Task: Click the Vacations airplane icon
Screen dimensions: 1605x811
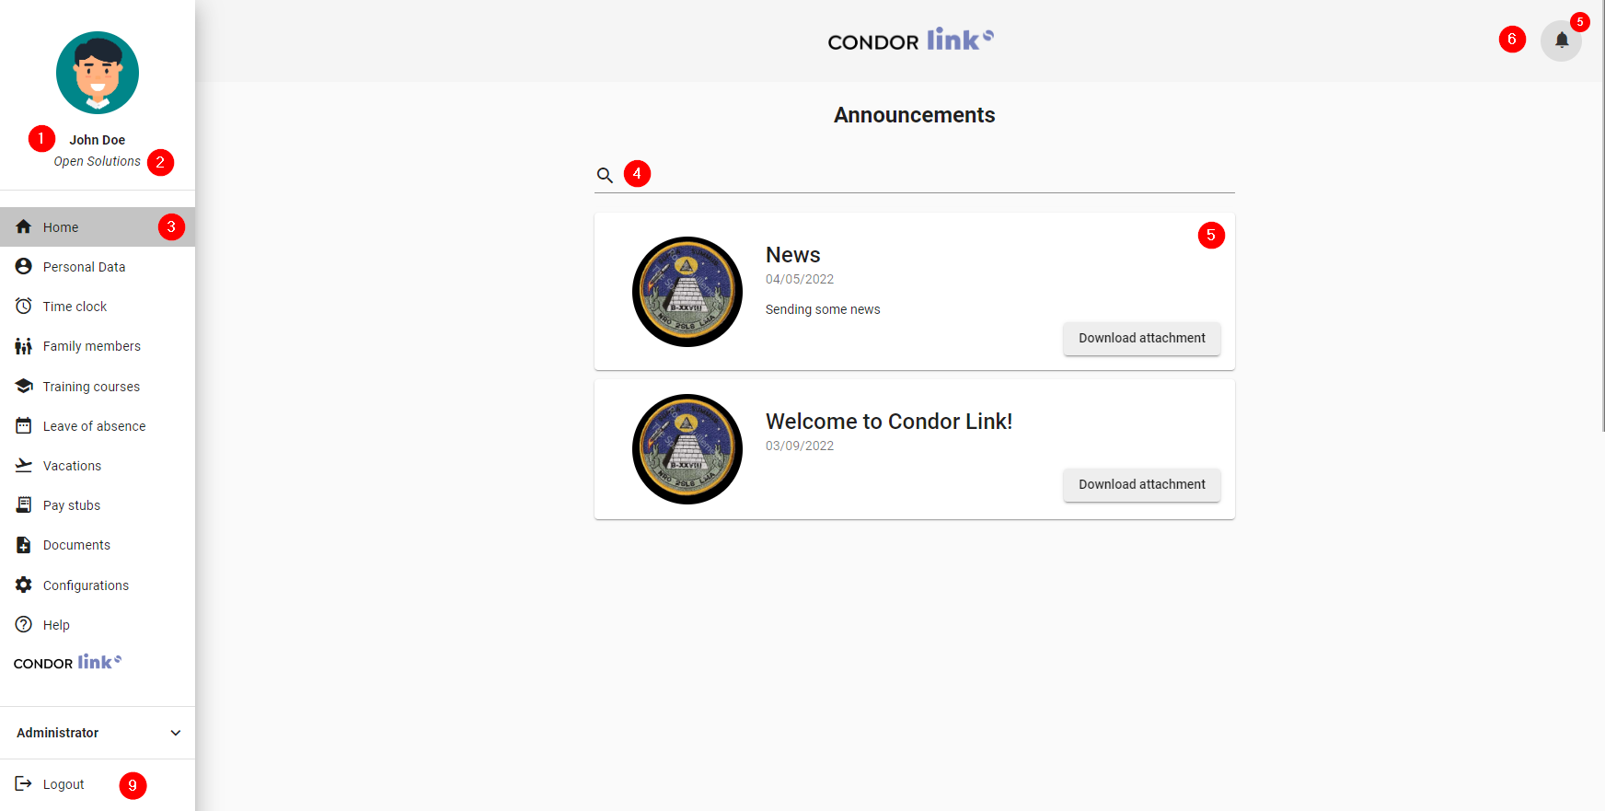Action: click(x=24, y=466)
